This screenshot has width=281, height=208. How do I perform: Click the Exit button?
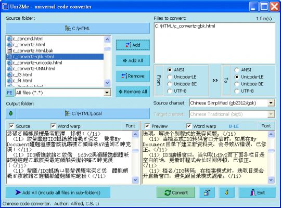pyautogui.click(x=257, y=192)
